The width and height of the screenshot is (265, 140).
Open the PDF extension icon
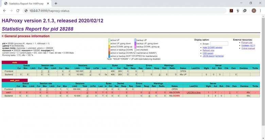point(231,10)
